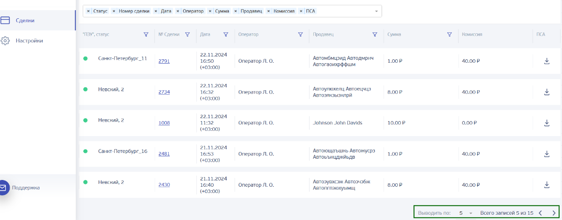562x220 pixels.
Task: Select the Санкт-Петербург_11 cell
Action: pos(122,59)
